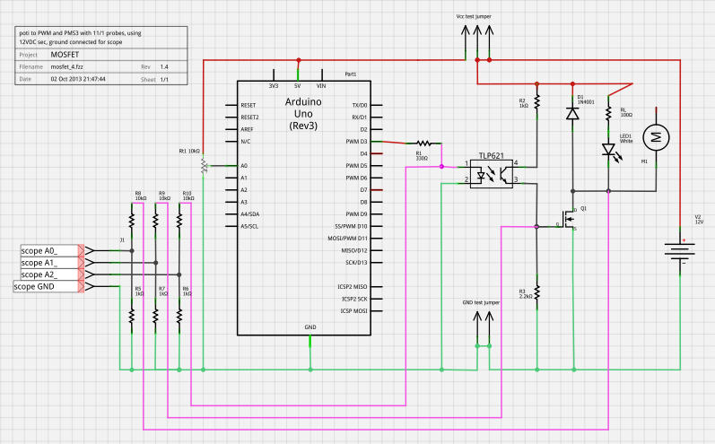Select the Rt1 10kΩ potentiometer

tap(204, 166)
